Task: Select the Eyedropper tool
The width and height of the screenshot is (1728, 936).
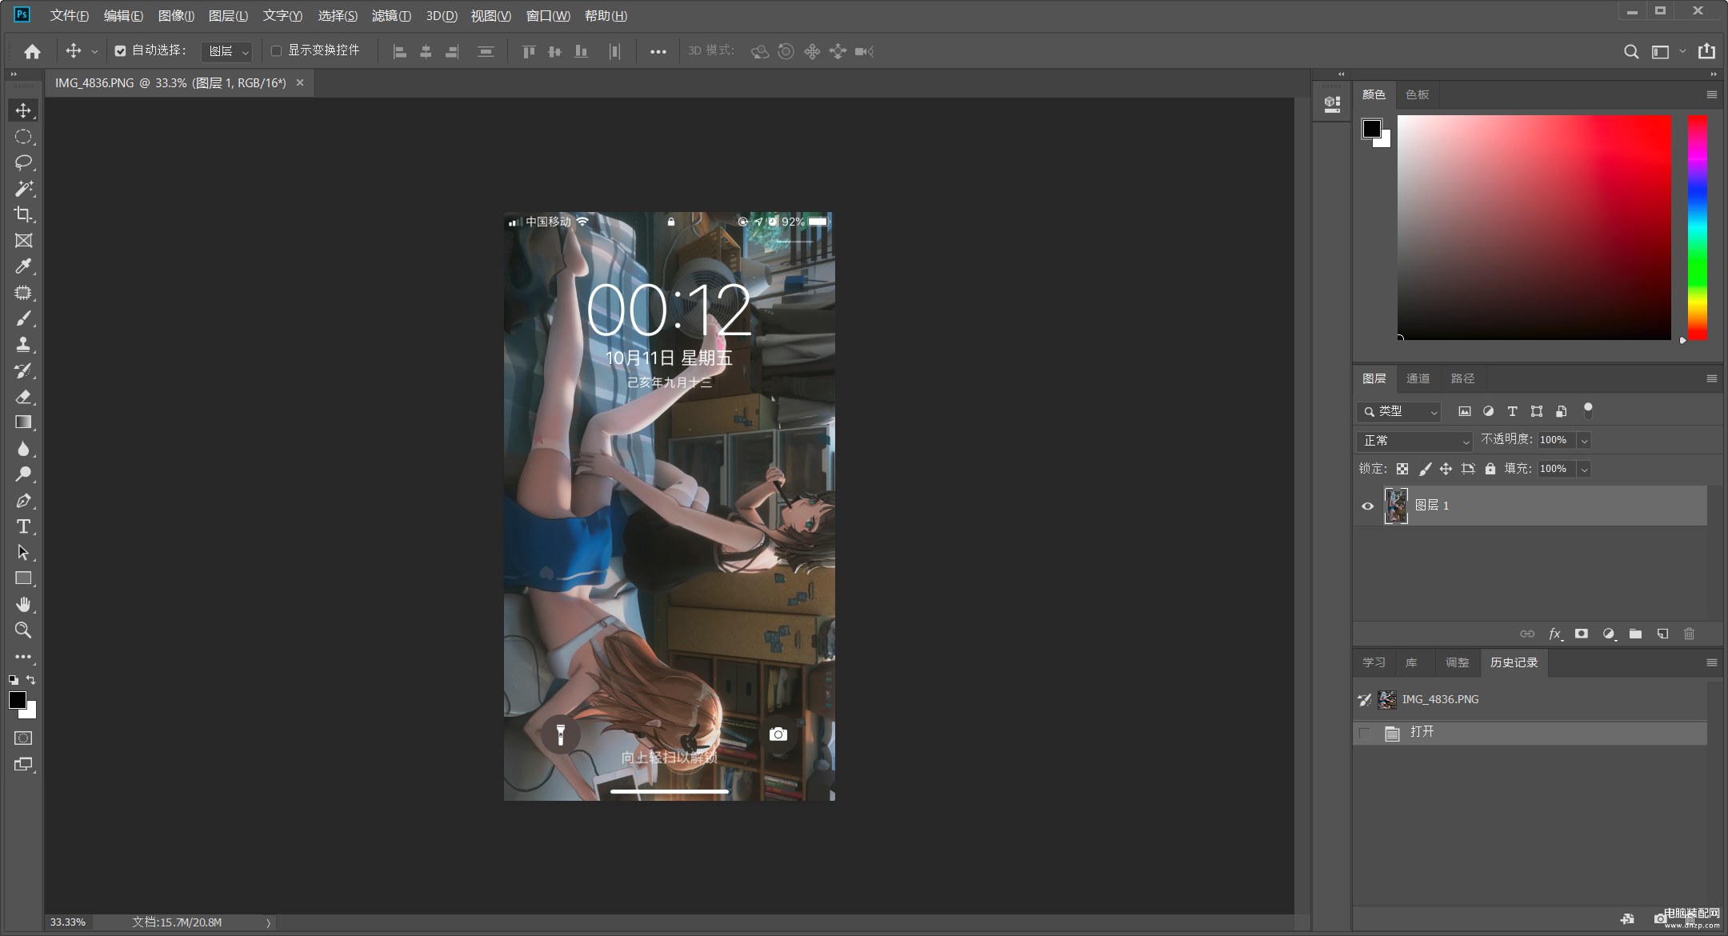Action: tap(23, 266)
